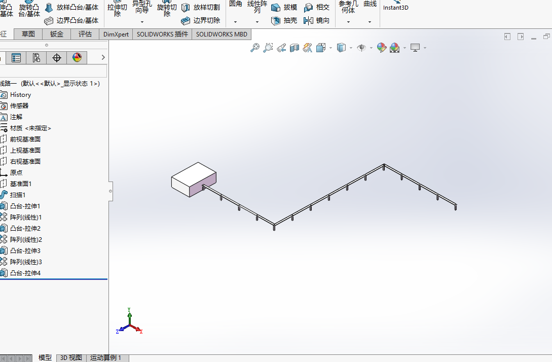
Task: Switch to the 模型 bottom tab
Action: pos(45,358)
